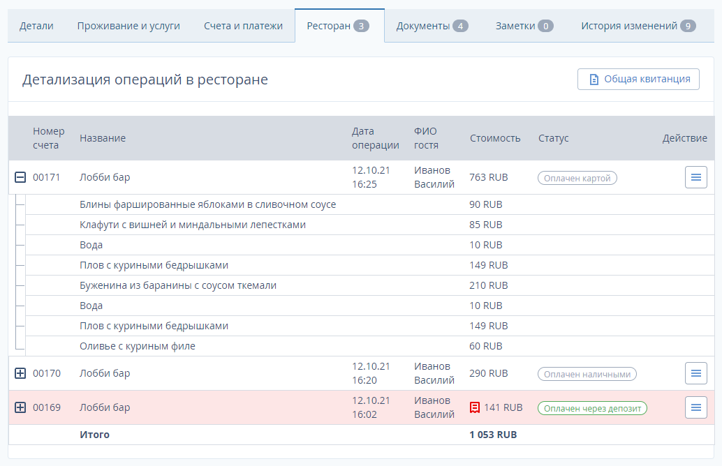This screenshot has width=722, height=466.
Task: Click count badge 9 on История изменений
Action: click(688, 26)
